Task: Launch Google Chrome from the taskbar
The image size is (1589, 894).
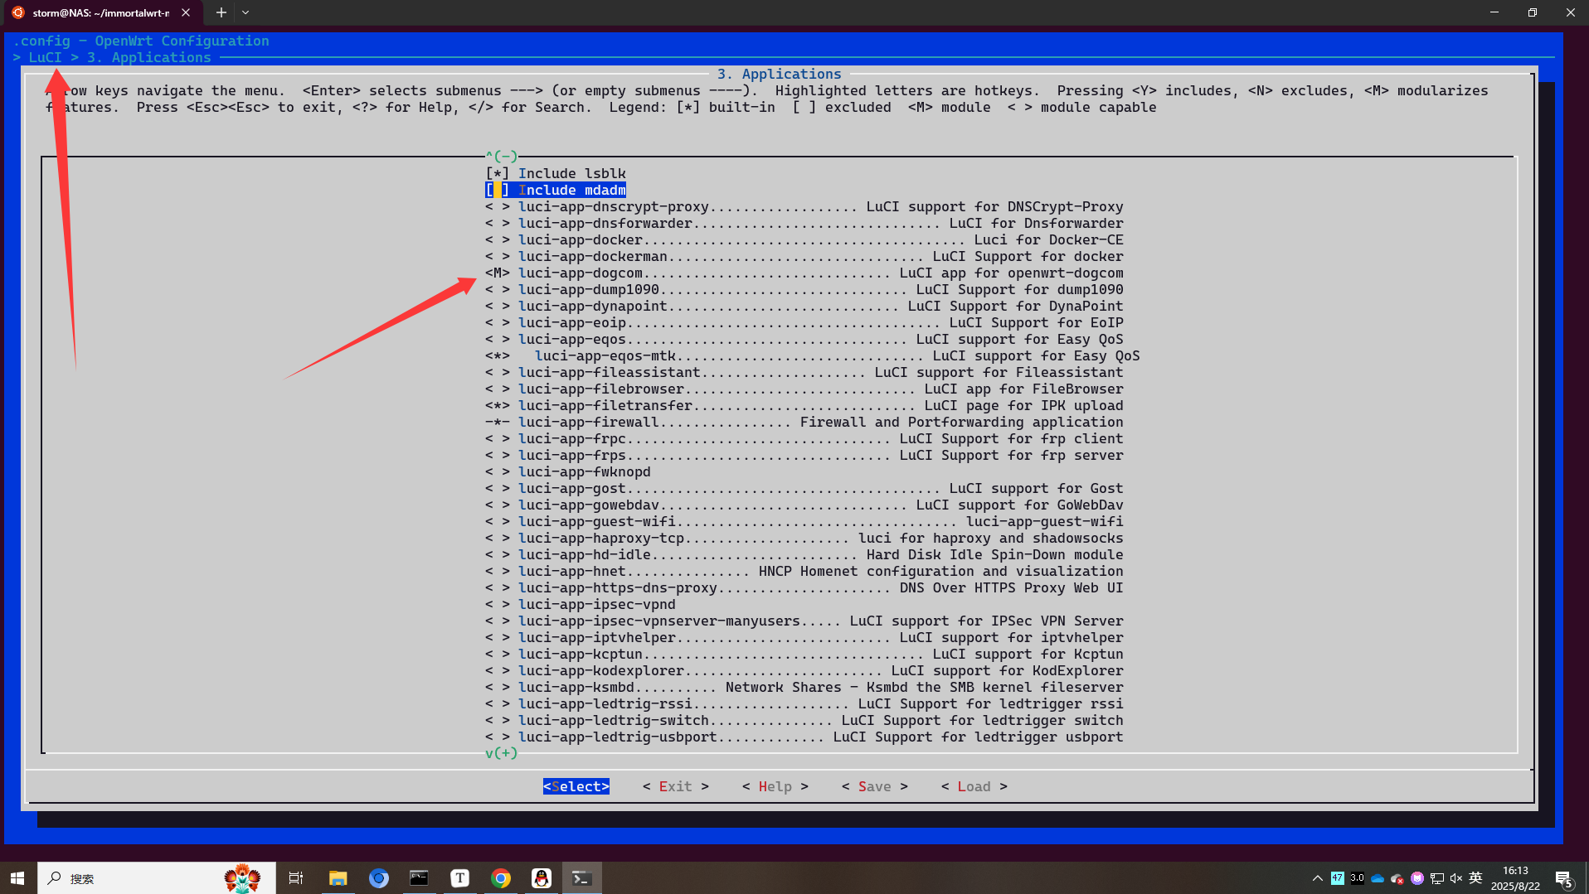Action: tap(500, 877)
